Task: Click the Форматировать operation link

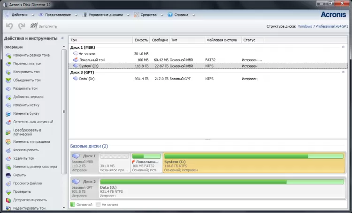Action: (x=26, y=150)
